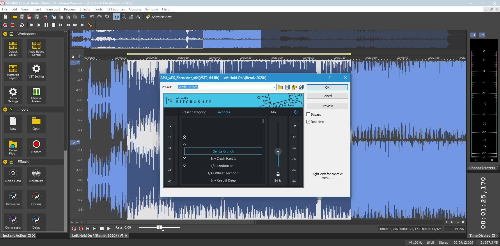Click Show Me How
Image resolution: width=500 pixels, height=246 pixels.
point(159,17)
